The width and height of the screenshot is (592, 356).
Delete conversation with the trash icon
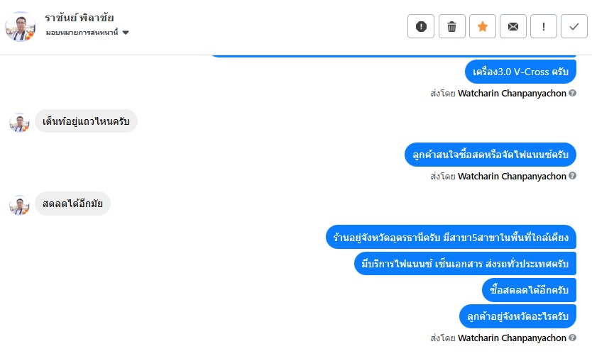(451, 27)
